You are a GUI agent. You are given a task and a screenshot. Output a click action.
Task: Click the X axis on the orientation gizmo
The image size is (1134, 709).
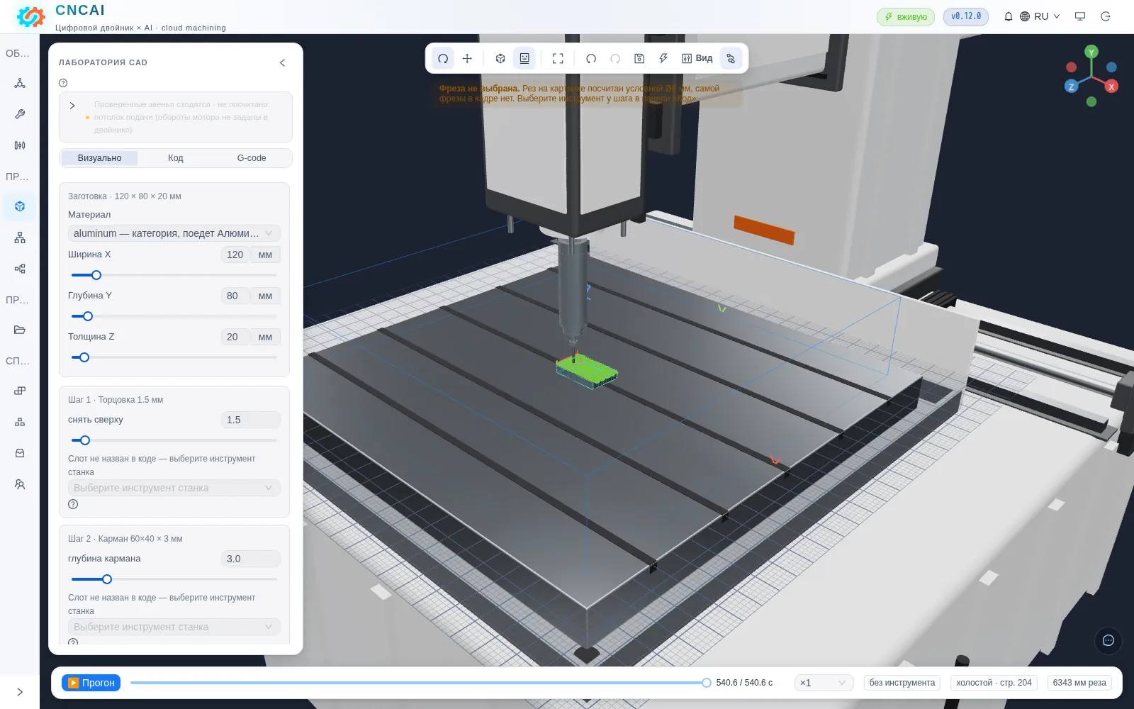click(x=1111, y=86)
